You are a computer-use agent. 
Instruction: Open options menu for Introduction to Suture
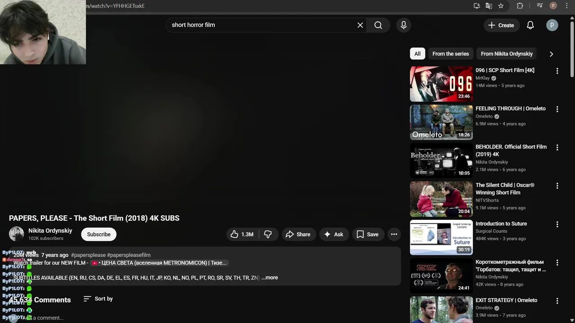[557, 224]
